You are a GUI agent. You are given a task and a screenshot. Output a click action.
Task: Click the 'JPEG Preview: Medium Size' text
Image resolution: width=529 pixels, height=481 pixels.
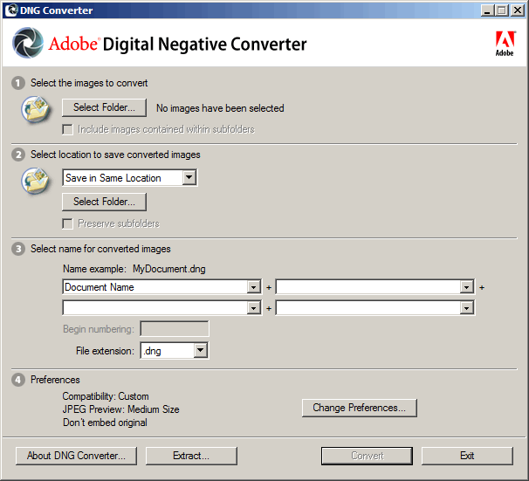[x=120, y=409]
